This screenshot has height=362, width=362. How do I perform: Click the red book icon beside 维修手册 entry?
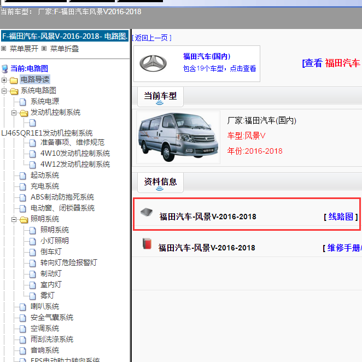pos(147,243)
